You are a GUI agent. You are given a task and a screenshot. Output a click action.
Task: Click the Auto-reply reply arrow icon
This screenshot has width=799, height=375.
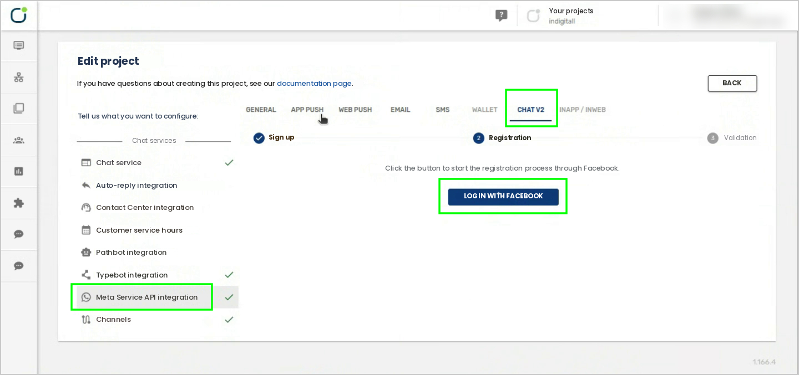coord(86,186)
